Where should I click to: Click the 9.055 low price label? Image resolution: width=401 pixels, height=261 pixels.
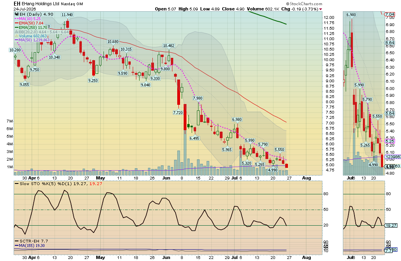[x=24, y=84]
